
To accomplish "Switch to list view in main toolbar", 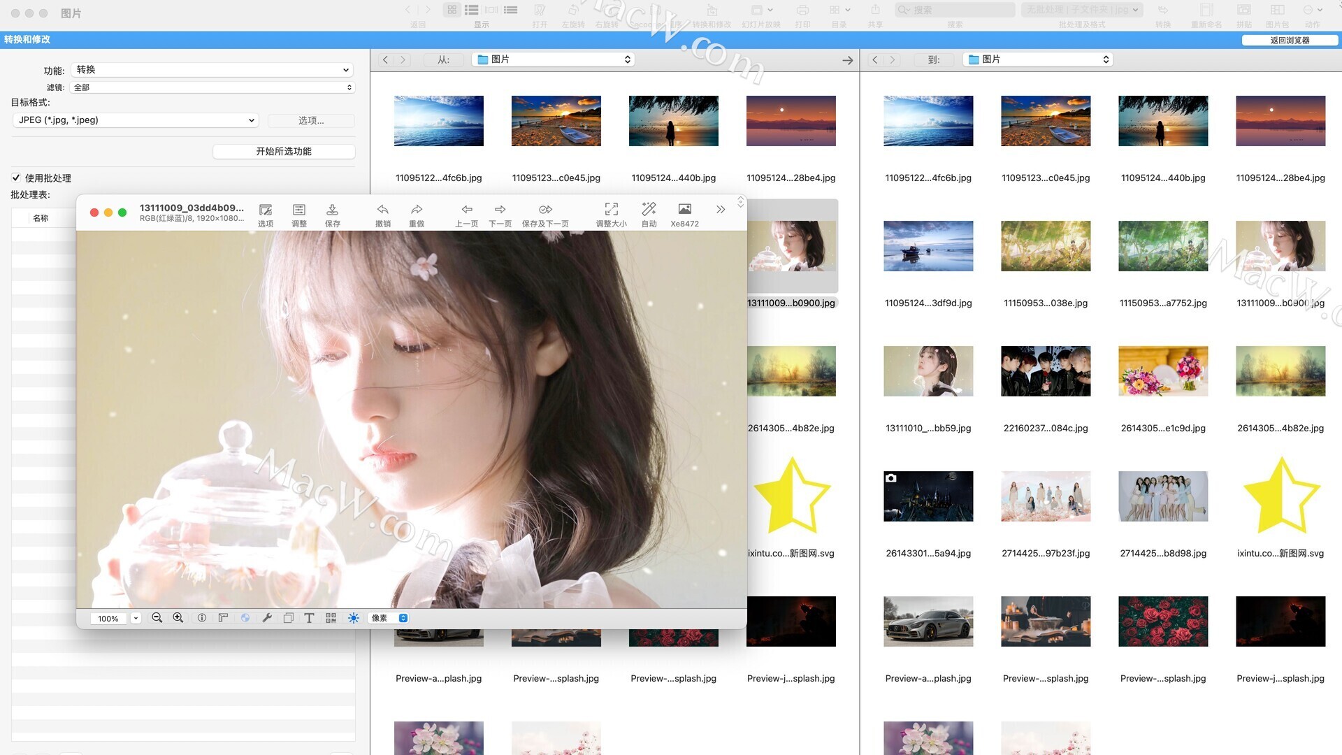I will tap(472, 10).
